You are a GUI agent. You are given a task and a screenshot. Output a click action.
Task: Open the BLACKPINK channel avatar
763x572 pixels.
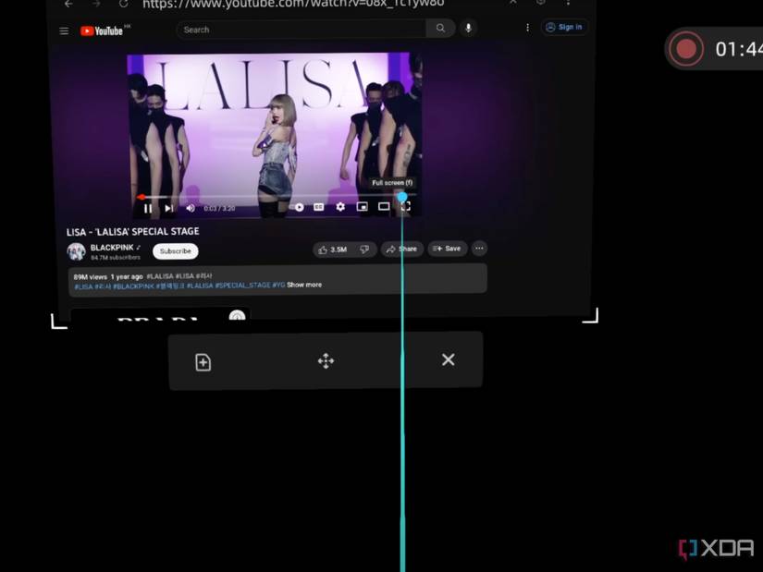point(77,251)
